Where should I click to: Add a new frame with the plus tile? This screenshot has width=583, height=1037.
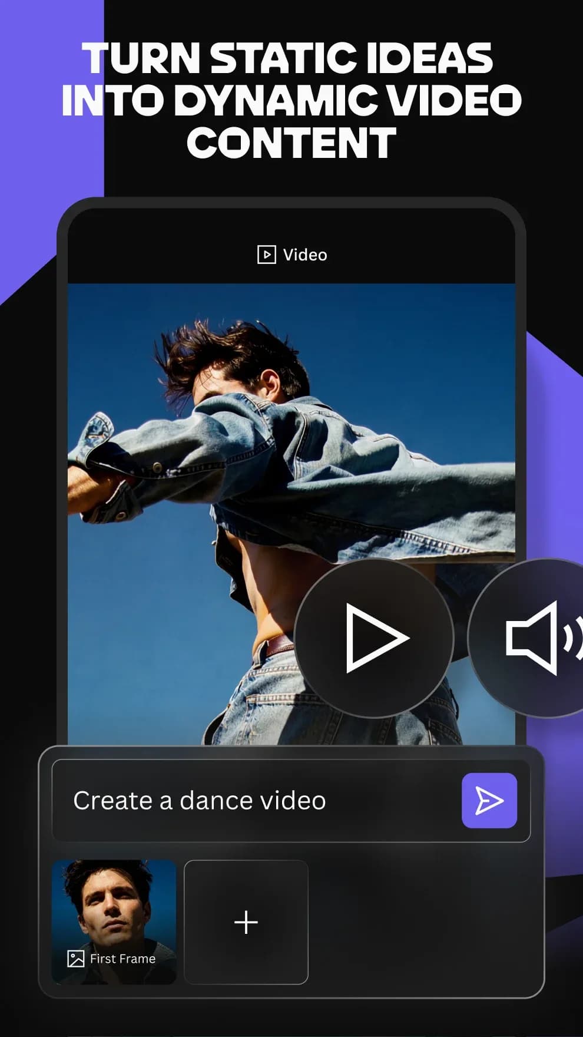tap(246, 922)
